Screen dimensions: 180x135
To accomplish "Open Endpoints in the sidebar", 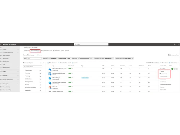I will (5, 76).
